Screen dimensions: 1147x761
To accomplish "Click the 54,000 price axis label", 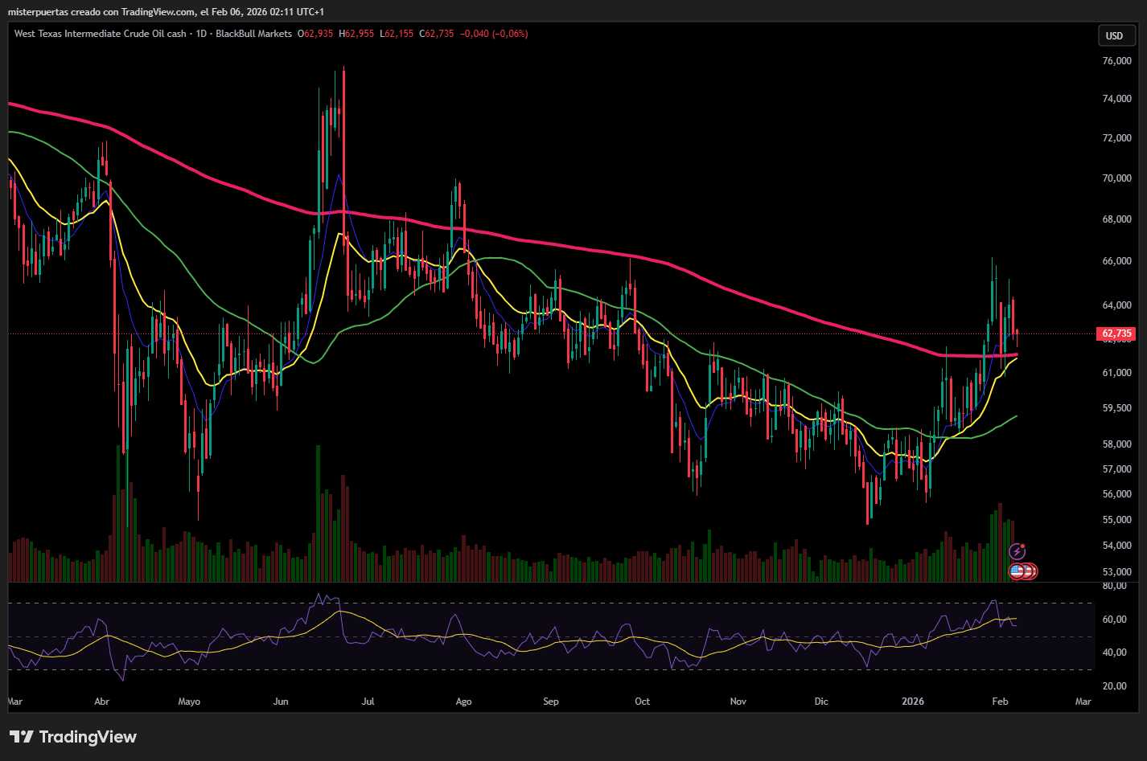I will 1117,546.
